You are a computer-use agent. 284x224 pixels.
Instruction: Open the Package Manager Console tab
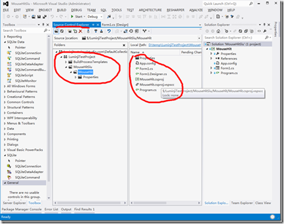[x=21, y=209]
